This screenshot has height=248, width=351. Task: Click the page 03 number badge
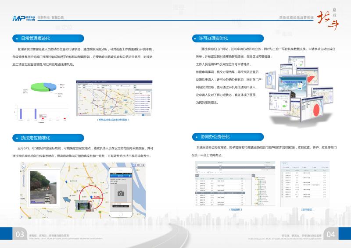(x=20, y=235)
